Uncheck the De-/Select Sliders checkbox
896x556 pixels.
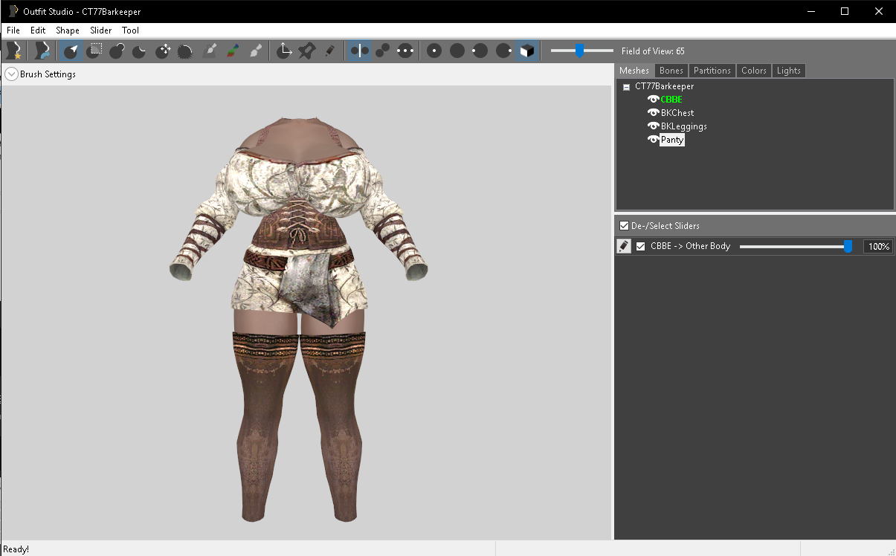point(624,226)
